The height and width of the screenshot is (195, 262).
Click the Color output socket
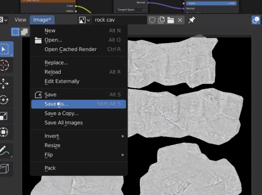pos(76,6)
